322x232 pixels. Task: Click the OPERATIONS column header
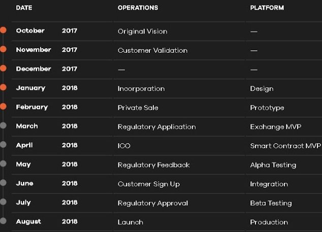pyautogui.click(x=138, y=8)
